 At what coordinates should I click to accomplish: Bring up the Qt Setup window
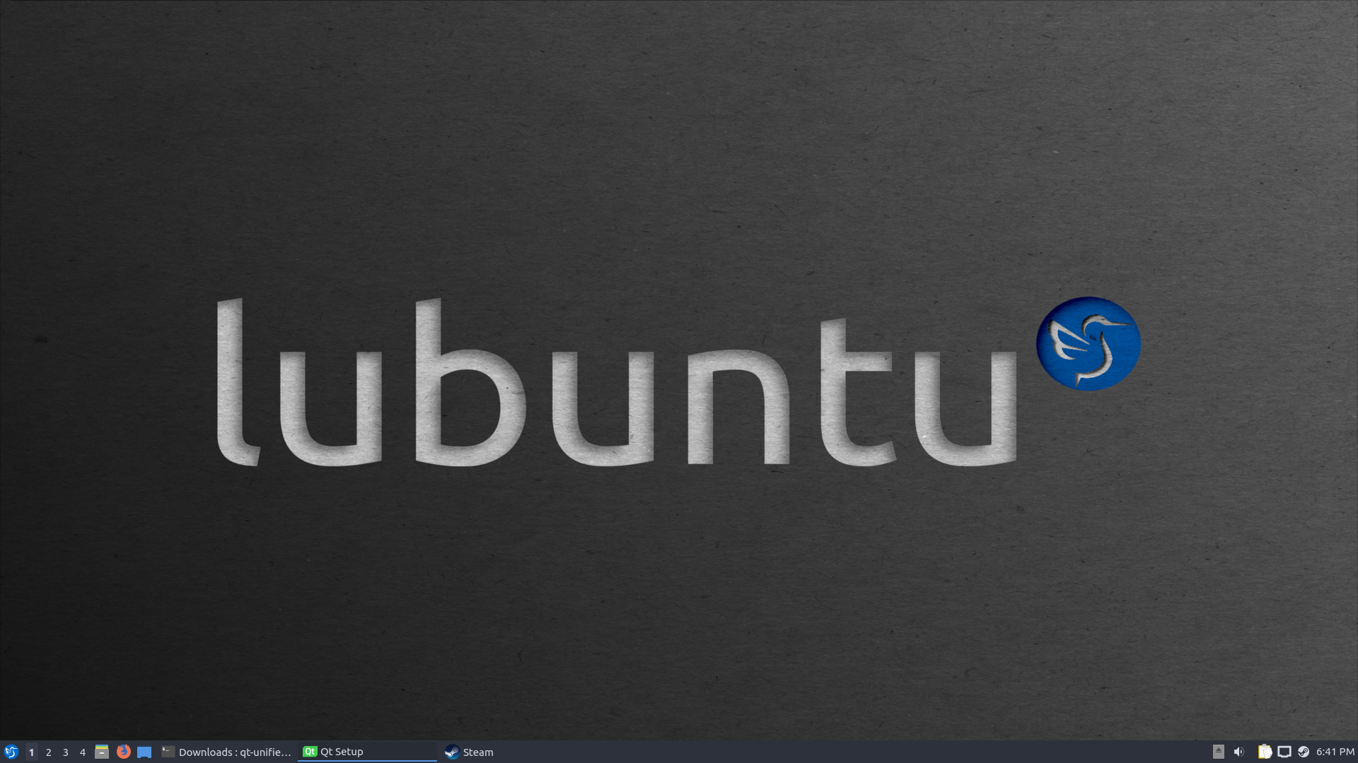pyautogui.click(x=368, y=752)
